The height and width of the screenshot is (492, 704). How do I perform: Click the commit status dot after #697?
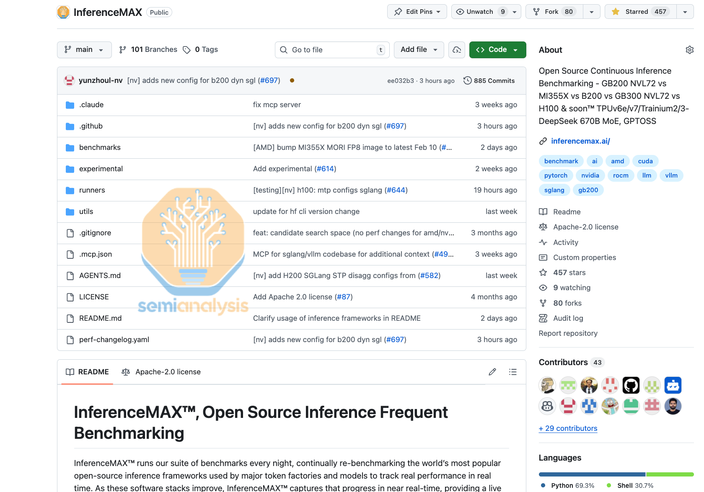tap(292, 80)
